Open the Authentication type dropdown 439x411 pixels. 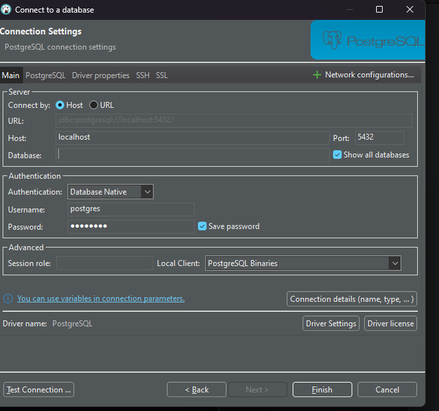pos(111,192)
